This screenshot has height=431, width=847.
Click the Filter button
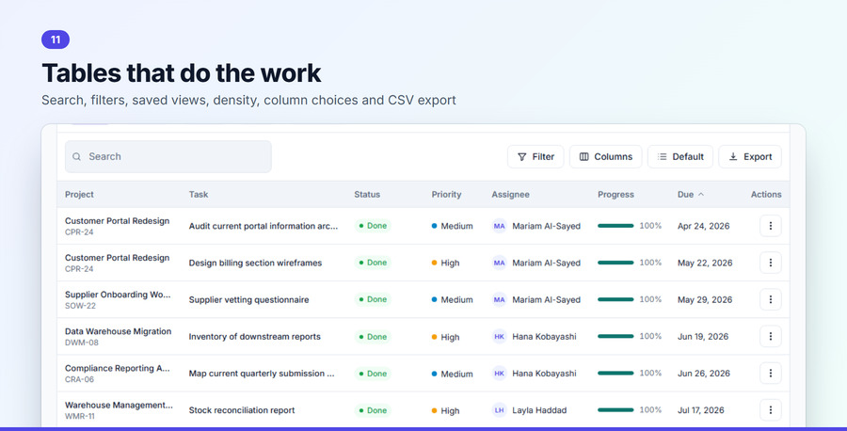click(535, 156)
